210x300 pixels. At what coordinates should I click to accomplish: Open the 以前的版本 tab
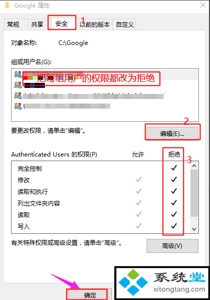95,24
